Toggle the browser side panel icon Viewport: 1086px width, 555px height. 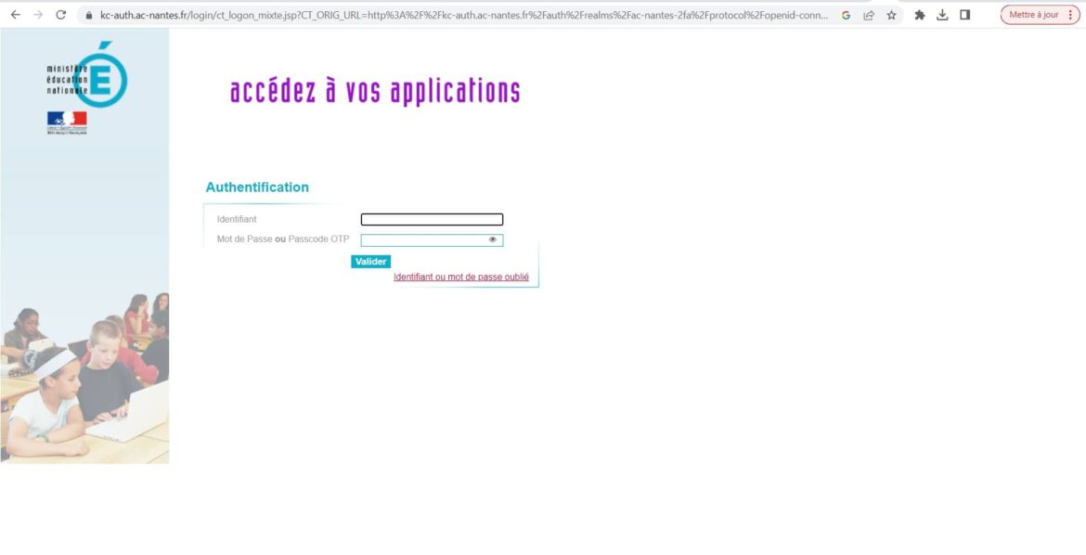click(x=964, y=15)
